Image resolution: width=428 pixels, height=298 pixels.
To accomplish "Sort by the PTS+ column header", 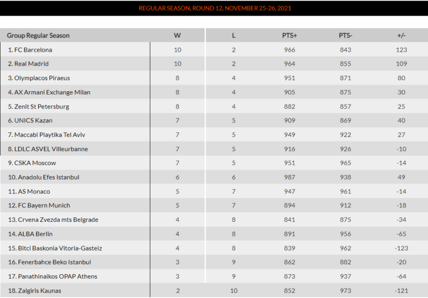I will [289, 36].
